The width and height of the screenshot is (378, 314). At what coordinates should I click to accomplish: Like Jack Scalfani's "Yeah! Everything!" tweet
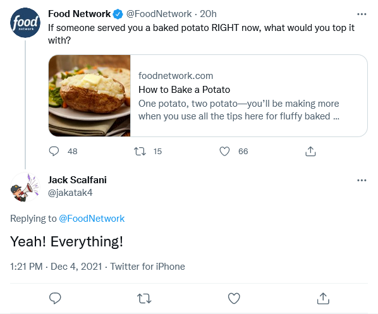(x=234, y=298)
